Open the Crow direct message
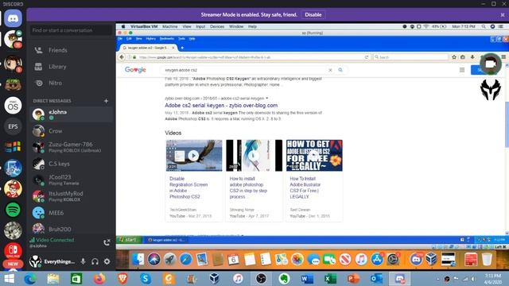509x286 pixels. click(72, 131)
